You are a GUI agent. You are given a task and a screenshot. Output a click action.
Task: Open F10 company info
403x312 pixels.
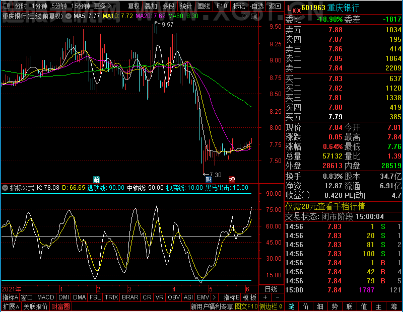222,6
